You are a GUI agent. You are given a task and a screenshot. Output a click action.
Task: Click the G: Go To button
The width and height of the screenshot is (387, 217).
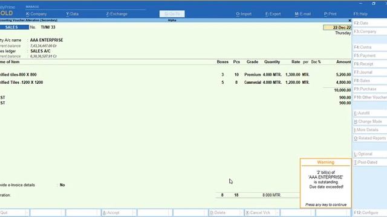click(x=172, y=14)
